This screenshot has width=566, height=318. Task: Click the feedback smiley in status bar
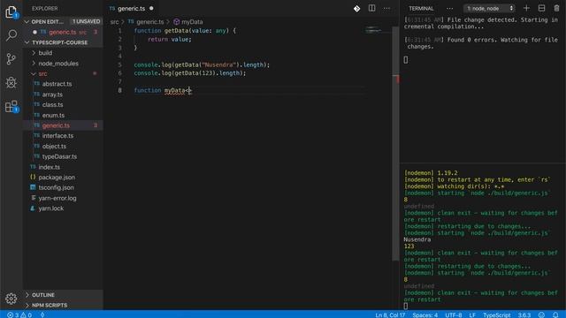(541, 314)
